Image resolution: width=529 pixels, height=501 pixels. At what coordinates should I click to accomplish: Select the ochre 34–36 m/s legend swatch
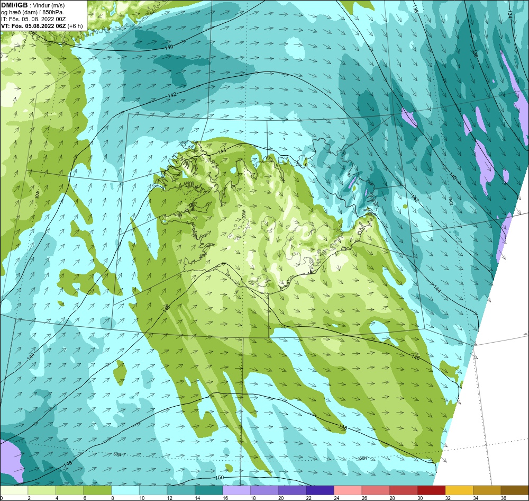(x=487, y=490)
